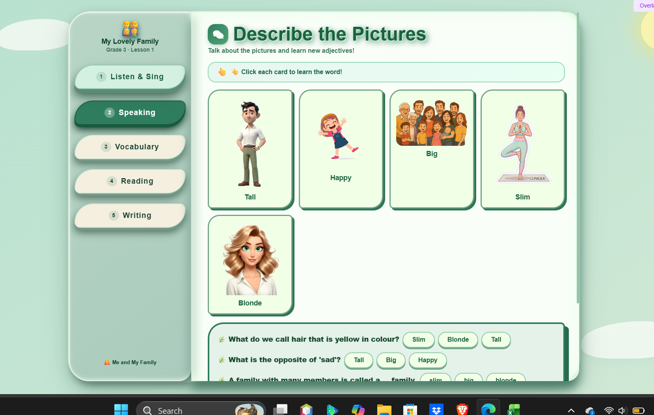Open Microsoft Edge from the taskbar
This screenshot has height=415, width=654.
click(x=488, y=410)
